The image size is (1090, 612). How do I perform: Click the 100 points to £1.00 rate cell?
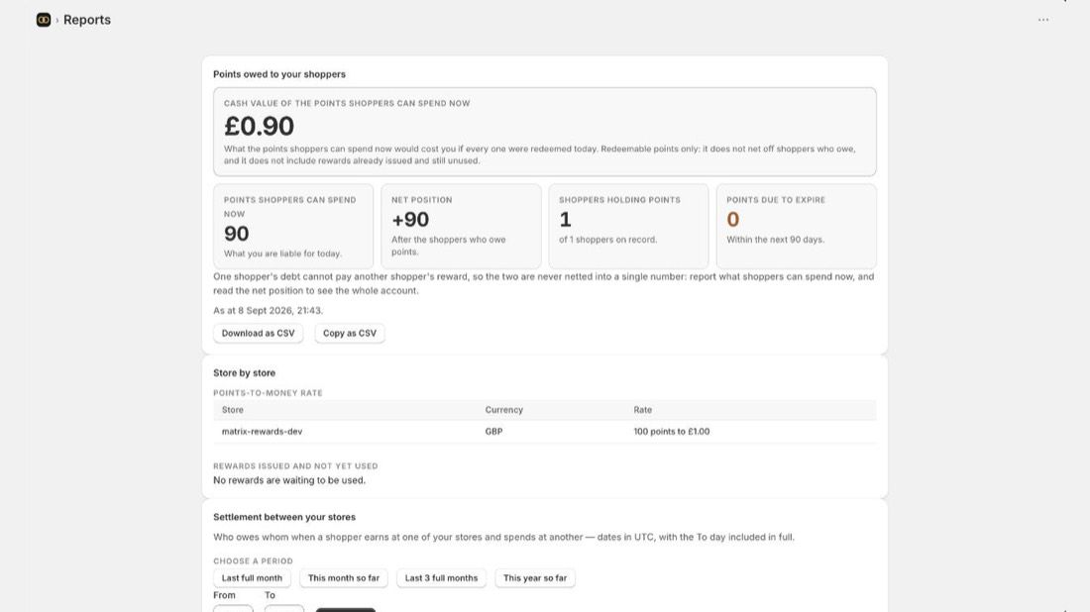click(x=672, y=432)
